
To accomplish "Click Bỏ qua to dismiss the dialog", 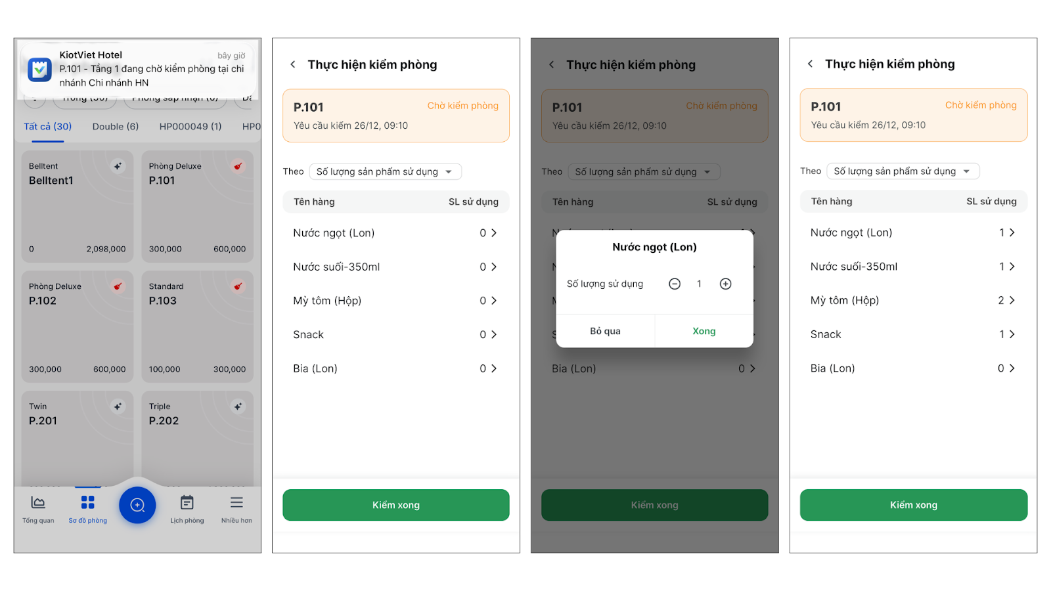I will 605,331.
